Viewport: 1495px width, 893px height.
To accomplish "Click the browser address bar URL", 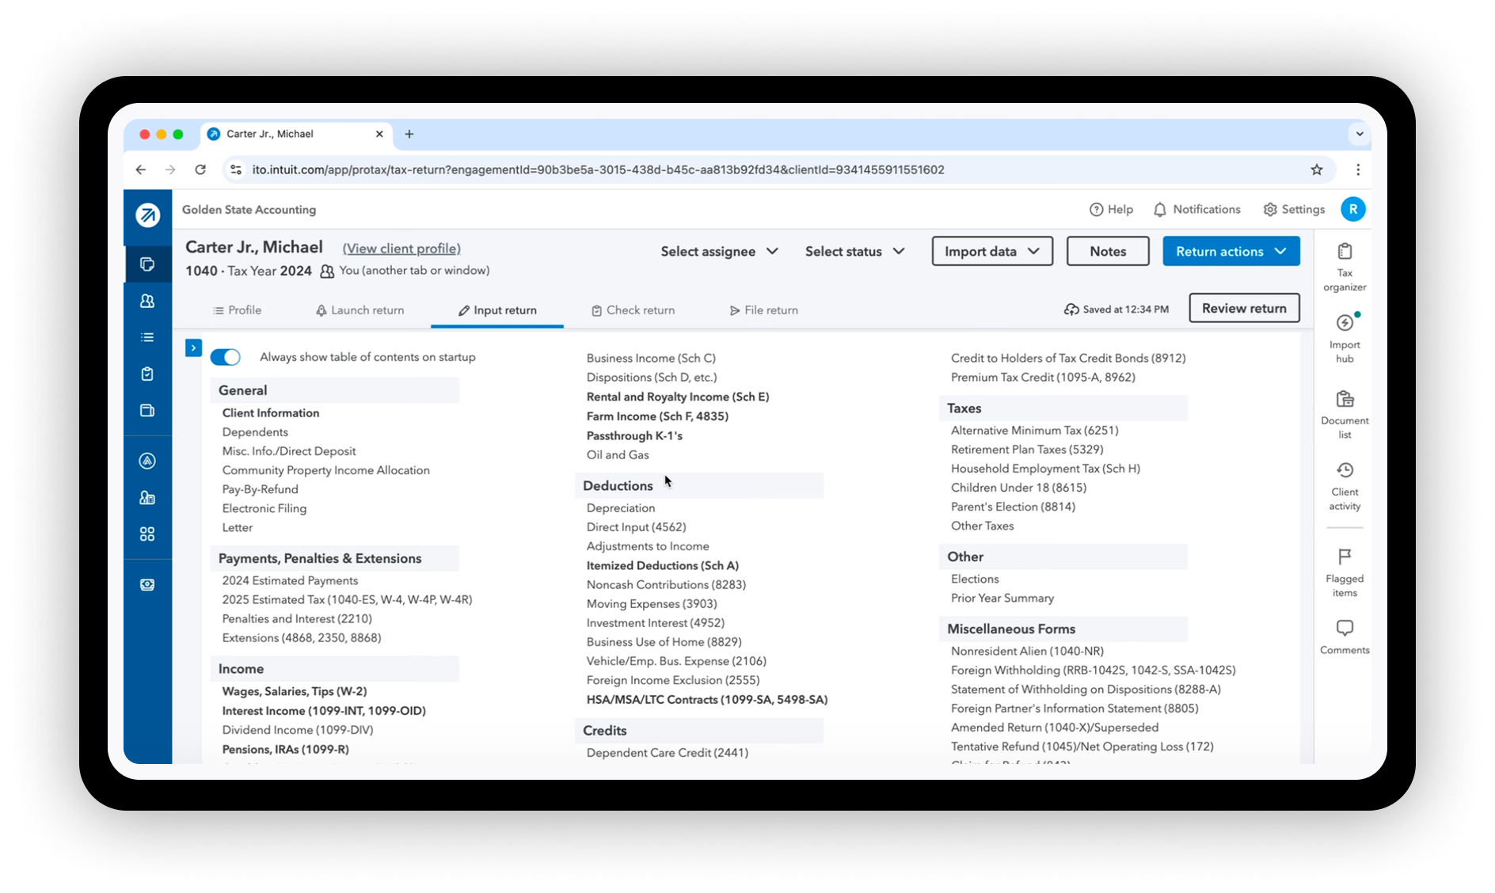I will (x=598, y=169).
